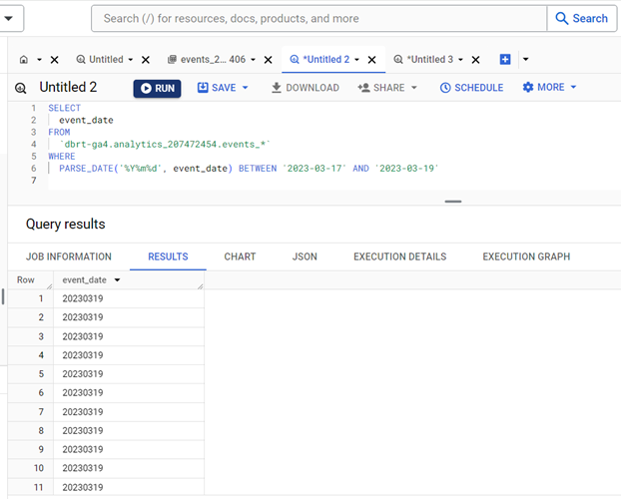The width and height of the screenshot is (621, 499).
Task: Click the home tab icon
Action: pyautogui.click(x=24, y=60)
